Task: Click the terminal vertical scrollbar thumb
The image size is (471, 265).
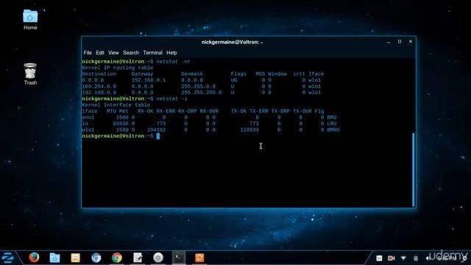Action: click(414, 170)
